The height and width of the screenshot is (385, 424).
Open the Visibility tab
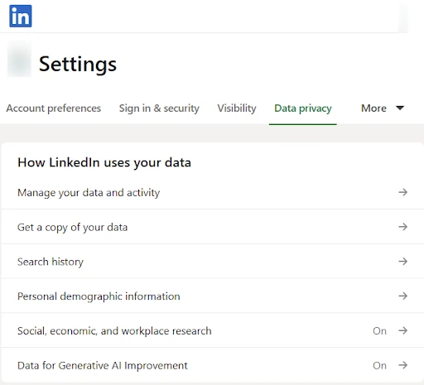[237, 108]
